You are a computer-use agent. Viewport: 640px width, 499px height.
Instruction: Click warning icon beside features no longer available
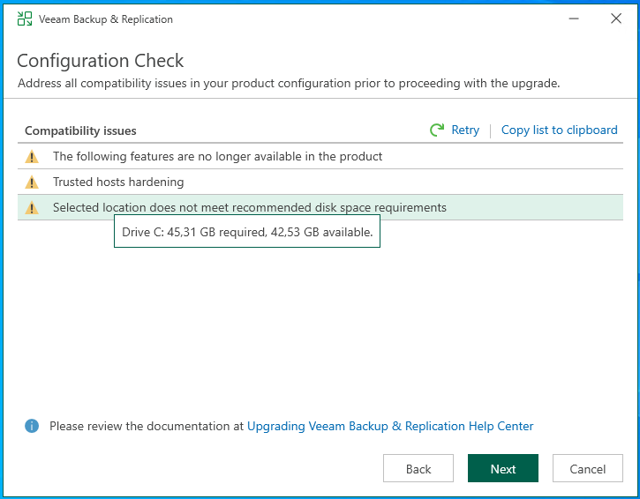pyautogui.click(x=32, y=157)
